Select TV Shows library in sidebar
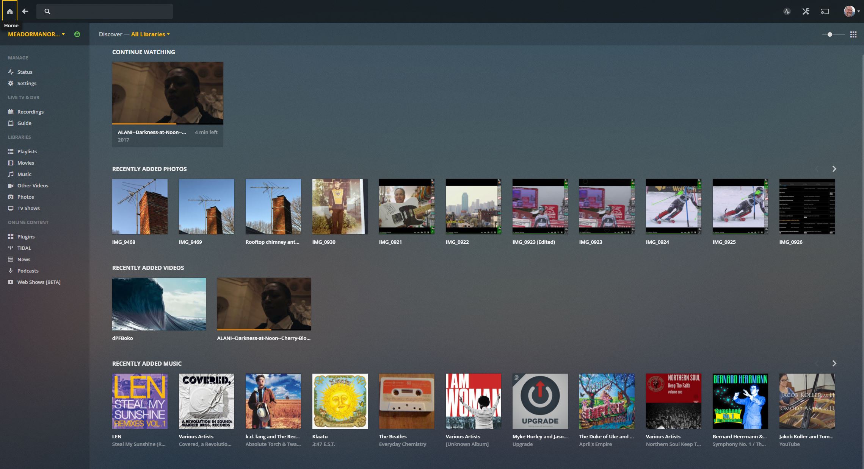The height and width of the screenshot is (469, 864). coord(28,208)
